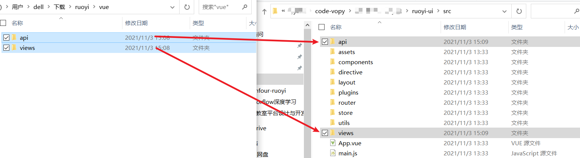Refresh the vue folder window
The width and height of the screenshot is (580, 158).
pyautogui.click(x=187, y=7)
